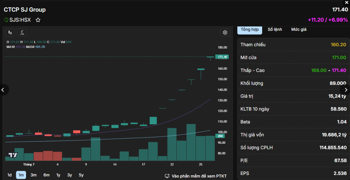
Task: Click the Thấp - Cao row label
Action: [253, 70]
